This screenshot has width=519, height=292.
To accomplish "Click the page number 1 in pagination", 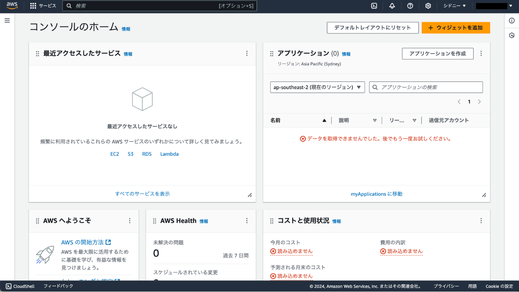I will pyautogui.click(x=469, y=102).
